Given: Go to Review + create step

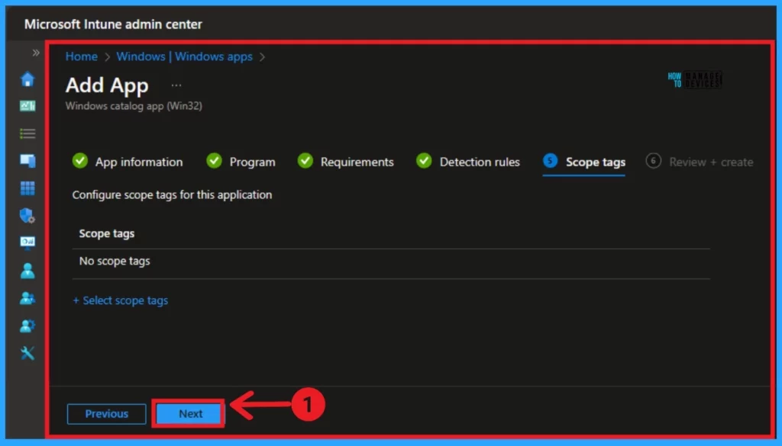Looking at the screenshot, I should (700, 162).
